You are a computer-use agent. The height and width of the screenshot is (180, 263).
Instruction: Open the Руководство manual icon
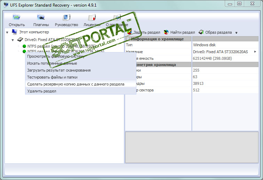[x=66, y=17]
